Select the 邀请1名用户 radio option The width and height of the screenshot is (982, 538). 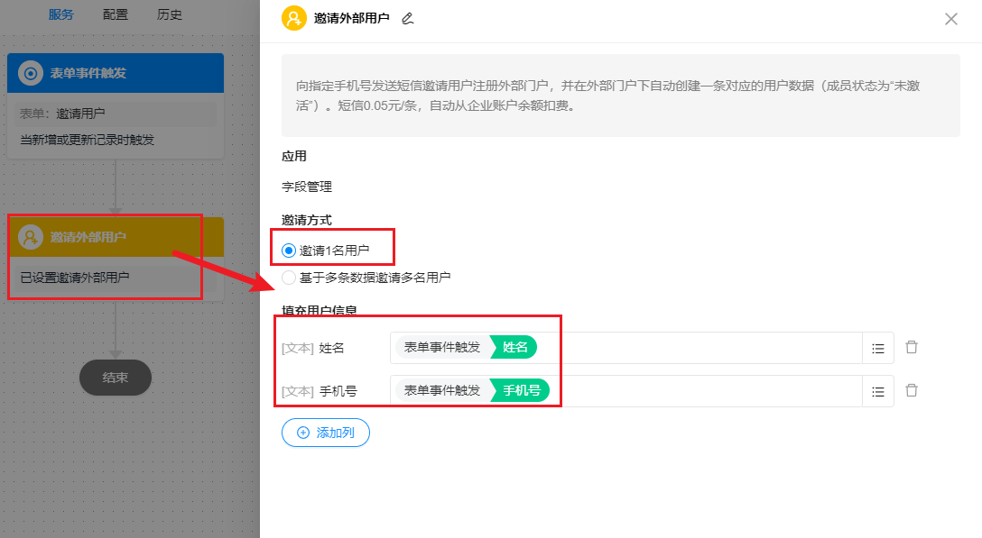coord(288,250)
